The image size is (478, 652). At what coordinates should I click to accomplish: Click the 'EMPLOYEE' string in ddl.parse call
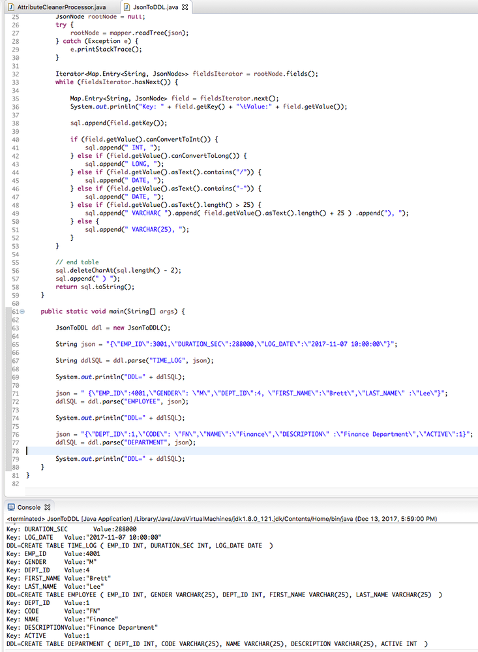[x=143, y=401]
